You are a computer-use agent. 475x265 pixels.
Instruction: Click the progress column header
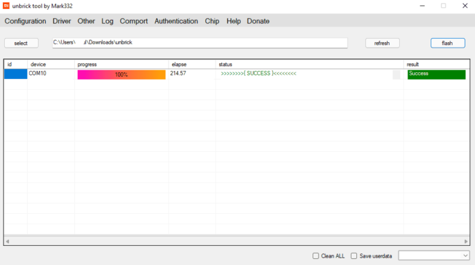(x=121, y=65)
